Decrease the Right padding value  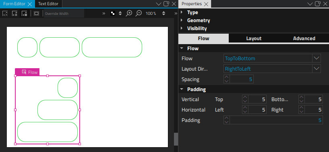tap(302, 111)
